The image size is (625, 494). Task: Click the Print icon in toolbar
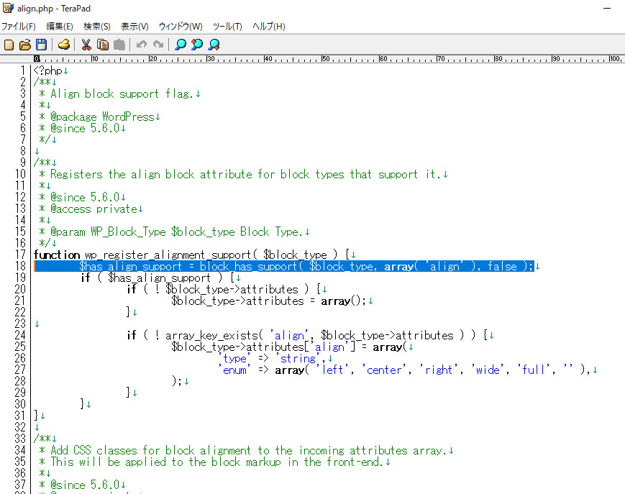pos(64,45)
